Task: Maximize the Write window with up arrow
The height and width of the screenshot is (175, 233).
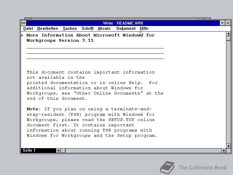Action: 228,23
